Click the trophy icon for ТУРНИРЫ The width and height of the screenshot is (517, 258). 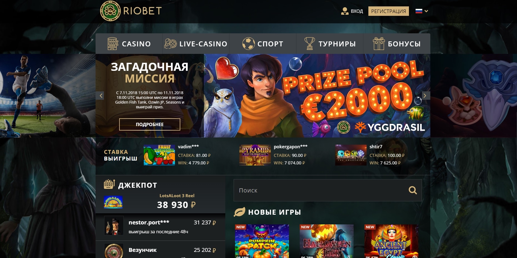click(x=309, y=44)
